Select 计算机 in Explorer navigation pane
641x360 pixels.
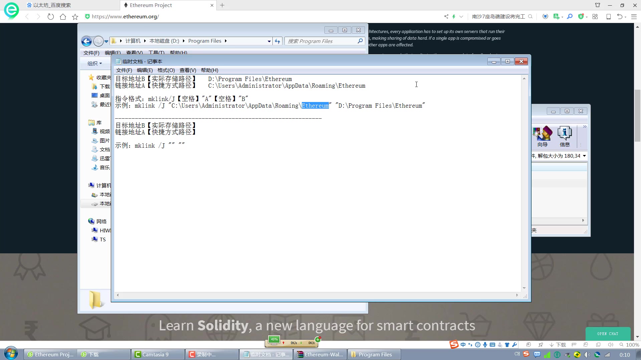[x=99, y=185]
